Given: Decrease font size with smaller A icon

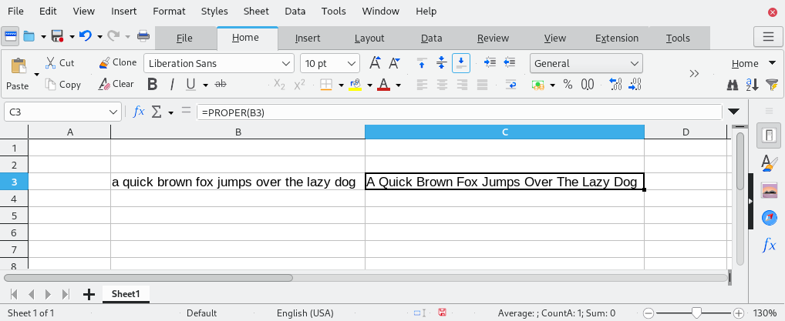Looking at the screenshot, I should pyautogui.click(x=395, y=63).
